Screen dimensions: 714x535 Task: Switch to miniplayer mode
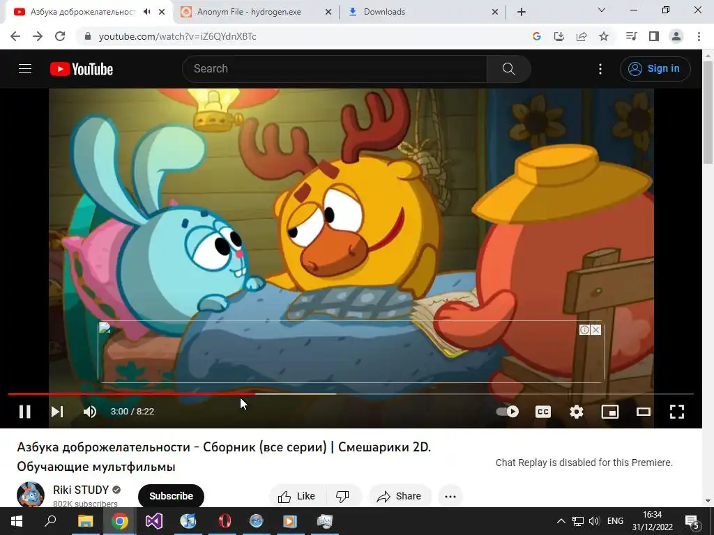[609, 412]
